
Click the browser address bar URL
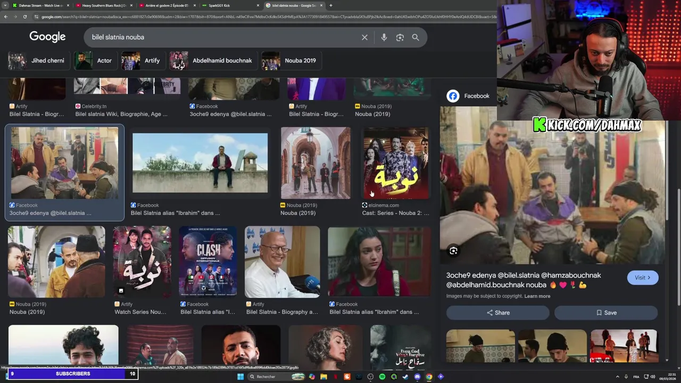pyautogui.click(x=266, y=16)
